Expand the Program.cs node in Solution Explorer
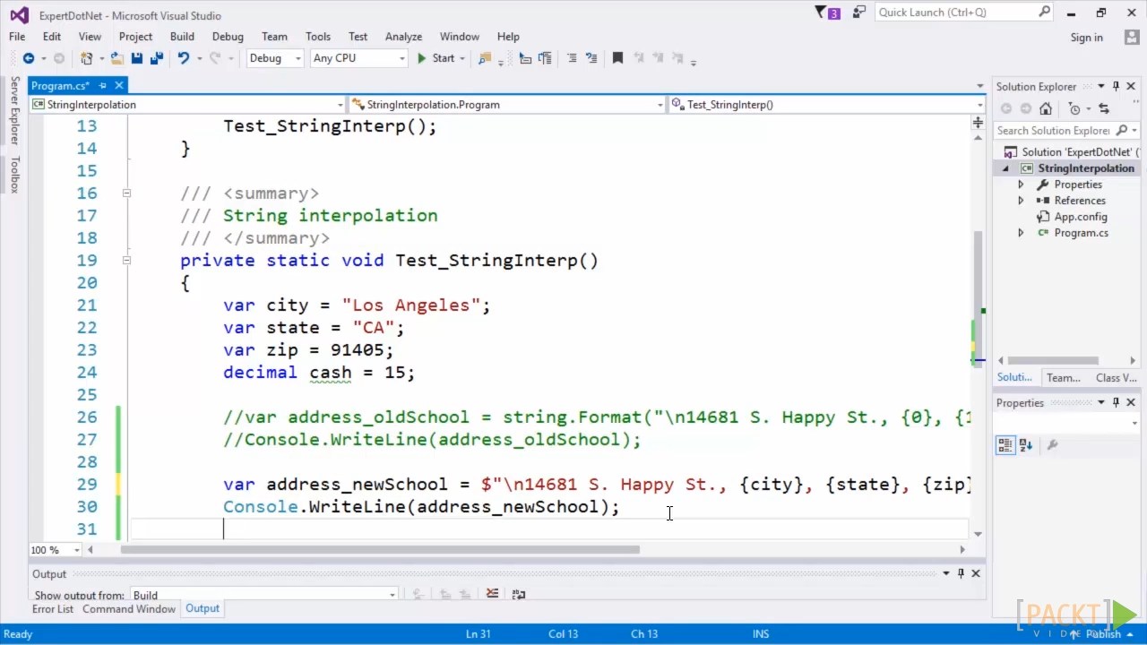Screen dimensions: 1147x645 click(x=1021, y=233)
